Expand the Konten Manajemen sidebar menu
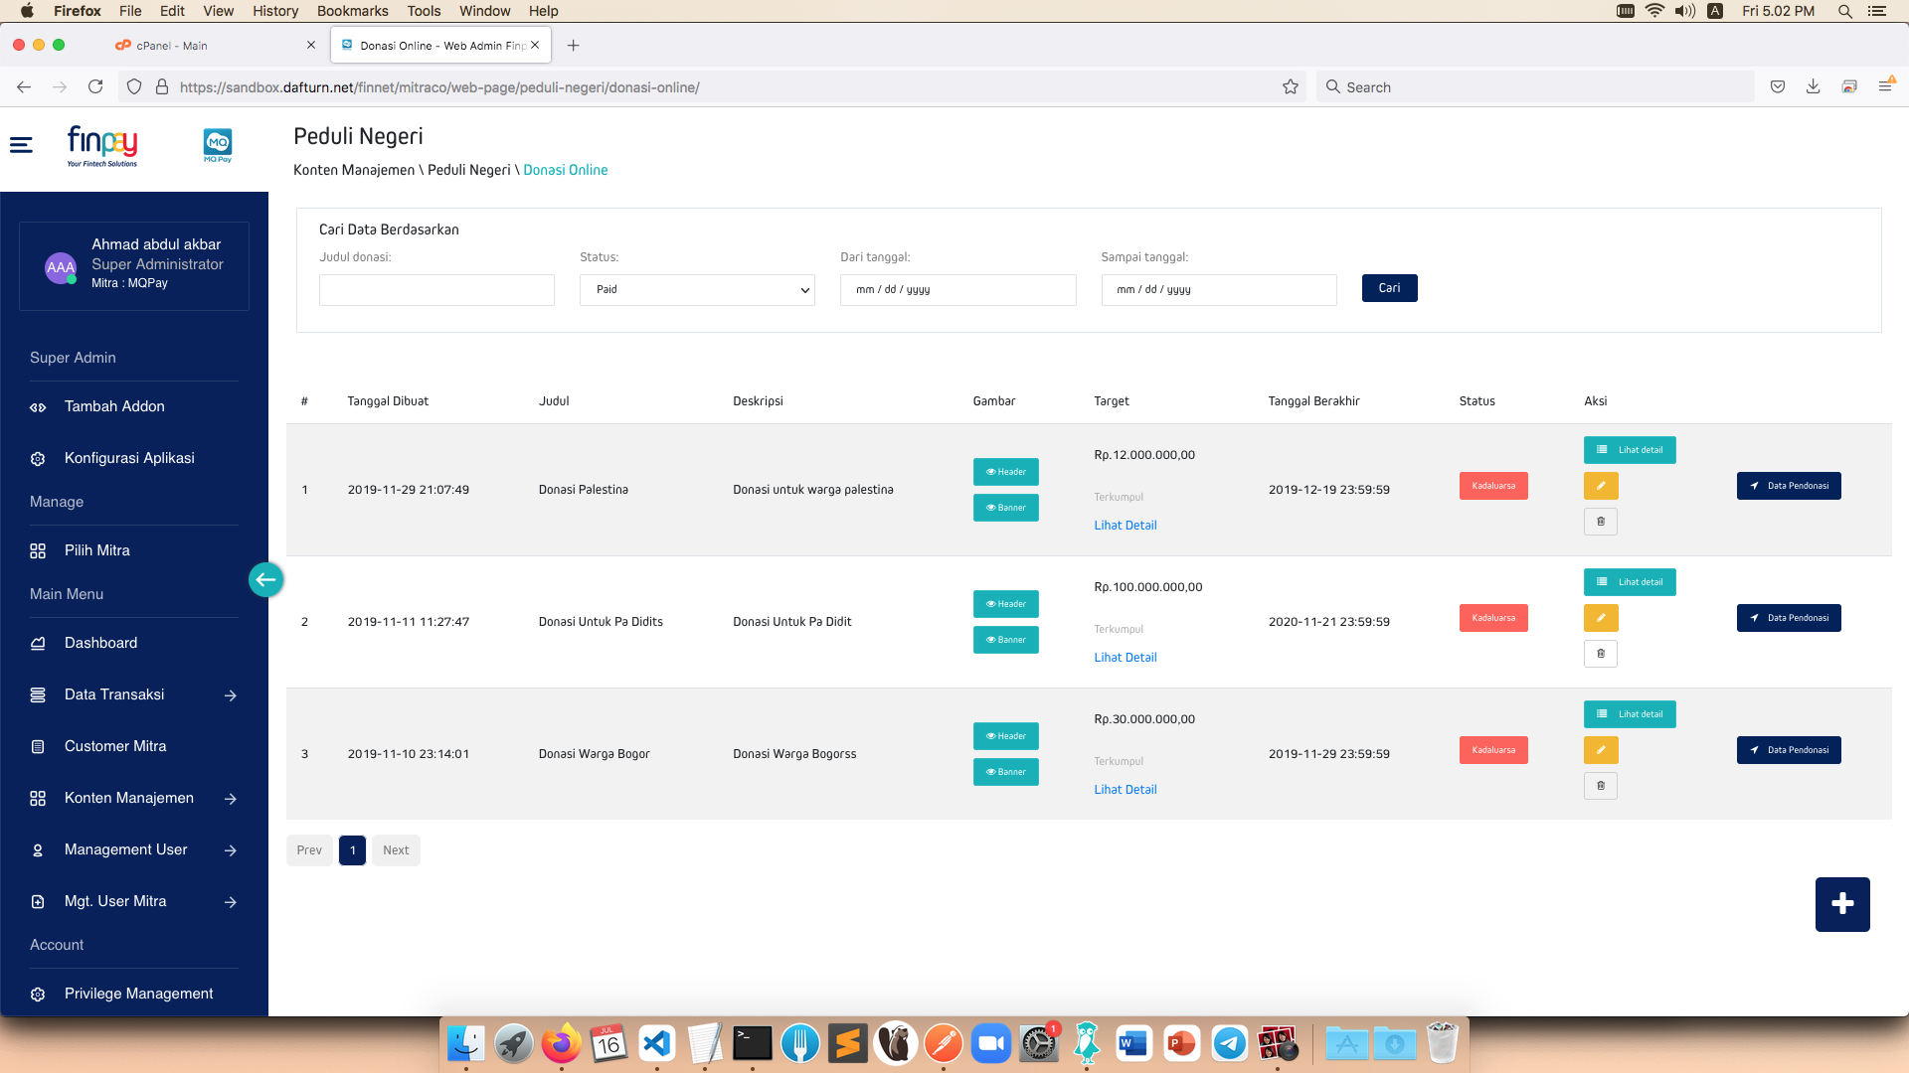Screen dimensions: 1909x1073 129,798
